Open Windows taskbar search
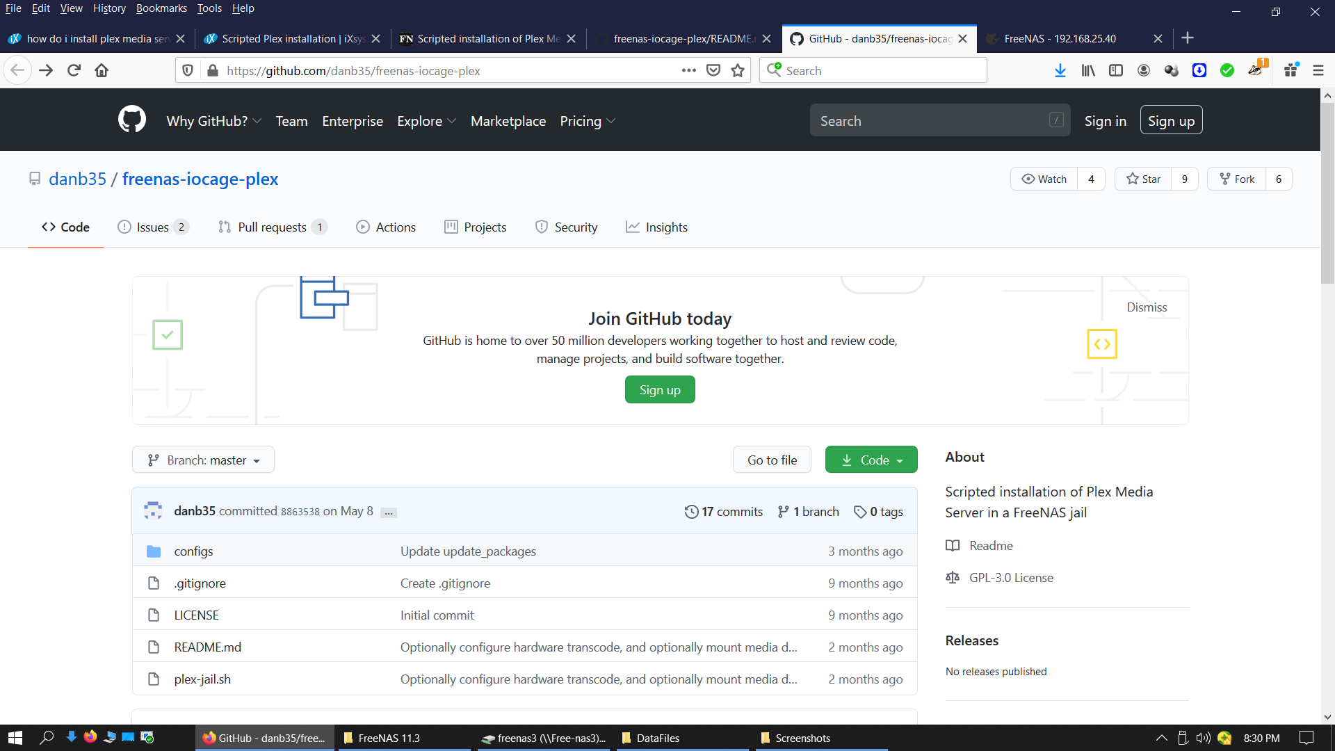Screen dimensions: 1335x751 47,738
